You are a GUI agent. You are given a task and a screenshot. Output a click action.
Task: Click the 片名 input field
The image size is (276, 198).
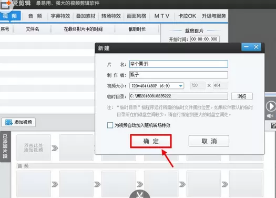(179, 64)
